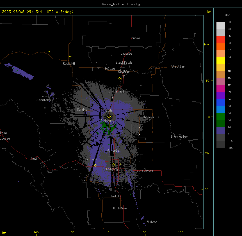
Task: Click the Vulcan city label
Action: 152,222
